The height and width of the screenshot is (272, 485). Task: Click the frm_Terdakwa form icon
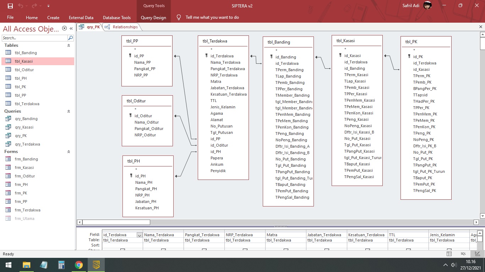[8, 210]
